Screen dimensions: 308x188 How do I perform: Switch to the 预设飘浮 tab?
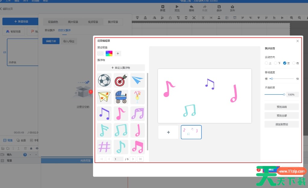50,30
